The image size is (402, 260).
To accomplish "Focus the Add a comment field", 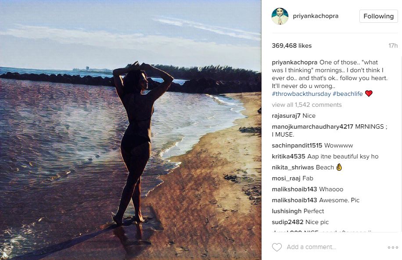I will [333, 247].
